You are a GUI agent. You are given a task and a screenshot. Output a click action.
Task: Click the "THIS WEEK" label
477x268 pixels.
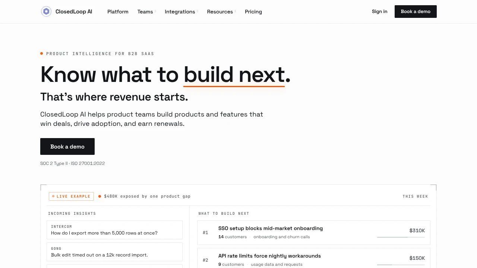pyautogui.click(x=415, y=196)
